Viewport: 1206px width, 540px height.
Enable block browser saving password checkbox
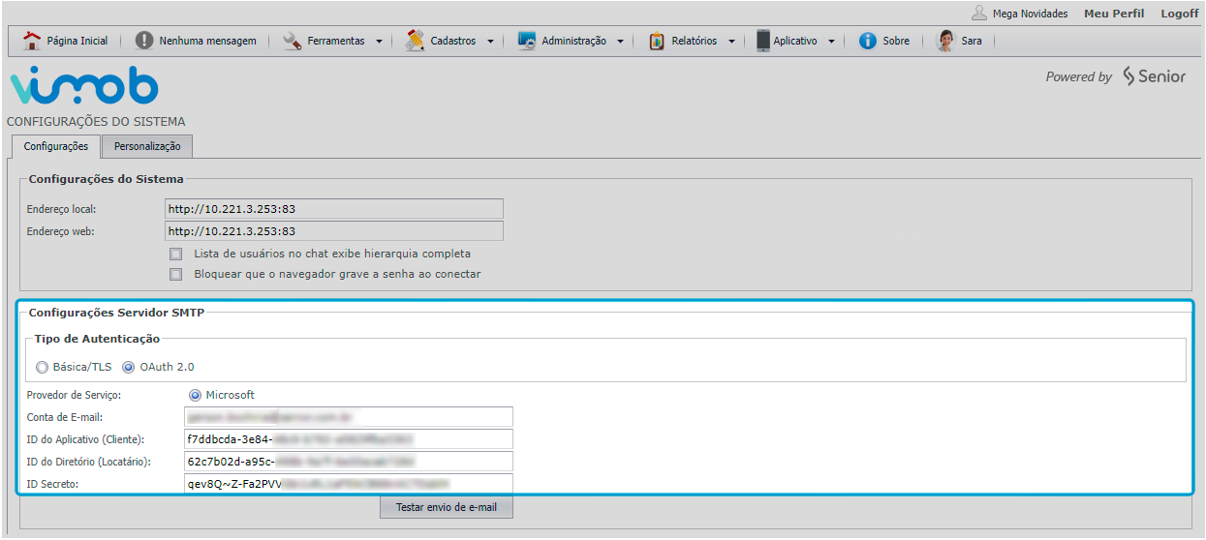175,274
